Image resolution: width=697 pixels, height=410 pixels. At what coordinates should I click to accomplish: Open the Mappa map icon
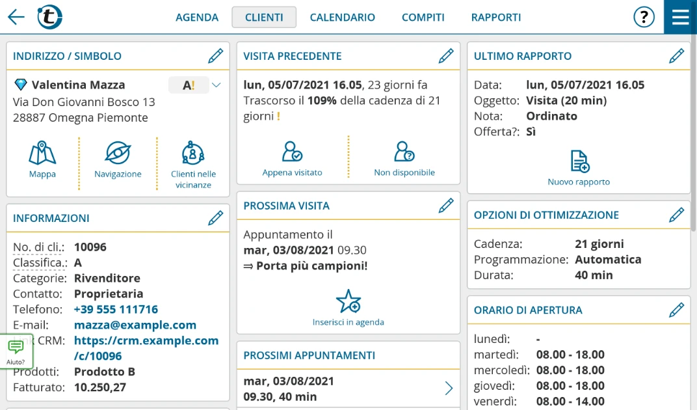[42, 154]
